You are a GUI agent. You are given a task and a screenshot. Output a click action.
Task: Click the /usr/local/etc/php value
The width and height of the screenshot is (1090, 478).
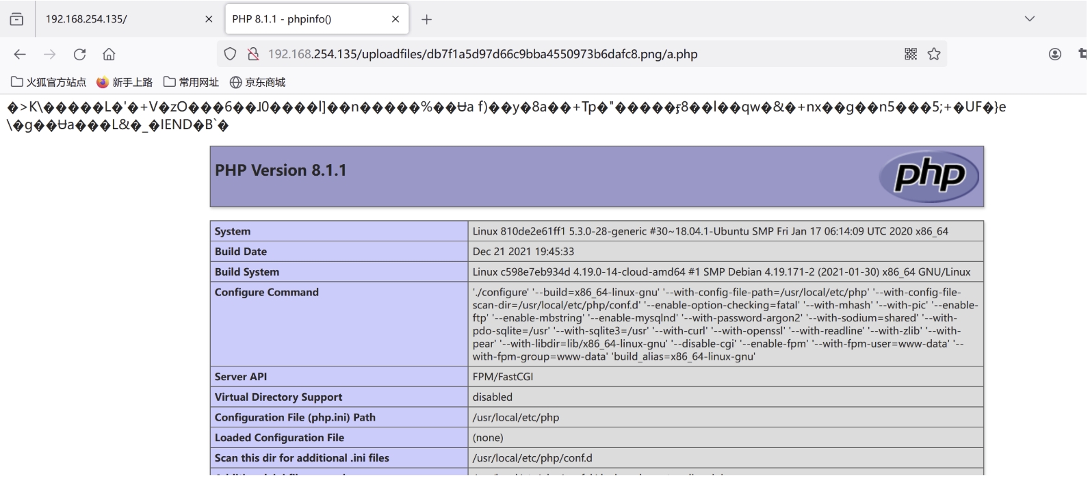pyautogui.click(x=516, y=417)
